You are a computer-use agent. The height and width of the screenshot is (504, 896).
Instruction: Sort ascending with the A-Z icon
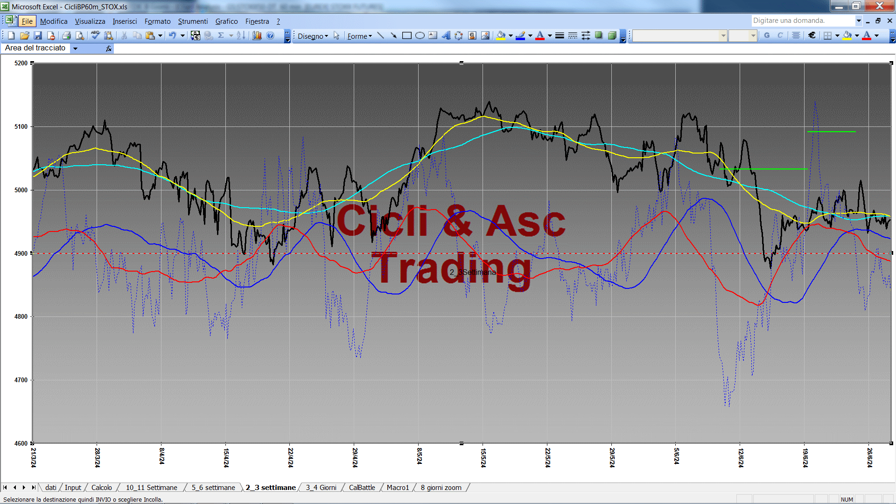click(241, 35)
